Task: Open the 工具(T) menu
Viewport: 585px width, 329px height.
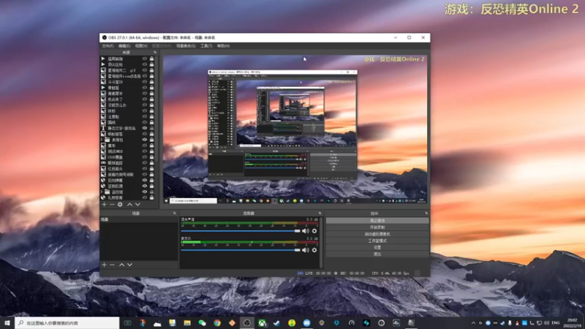Action: click(x=206, y=46)
